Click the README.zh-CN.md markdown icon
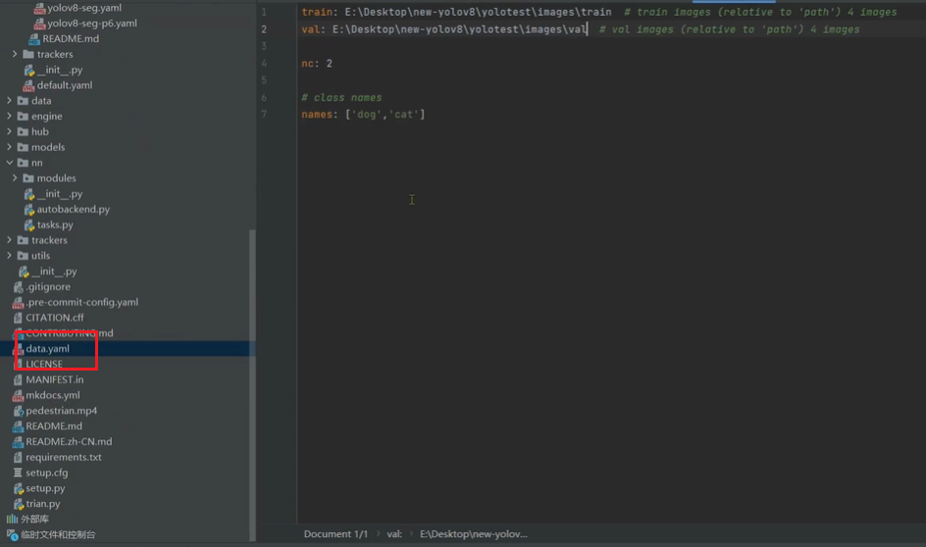 coord(18,441)
